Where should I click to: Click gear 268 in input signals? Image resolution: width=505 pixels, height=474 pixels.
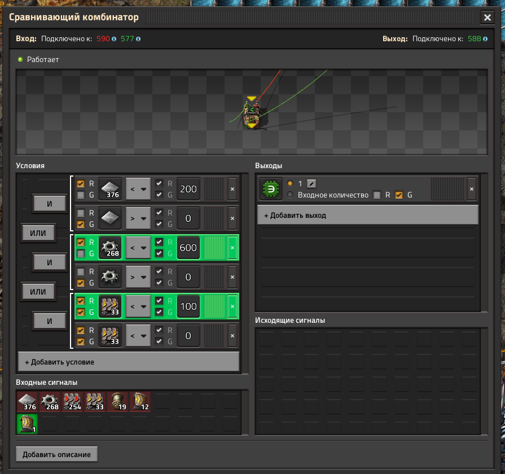coord(50,402)
